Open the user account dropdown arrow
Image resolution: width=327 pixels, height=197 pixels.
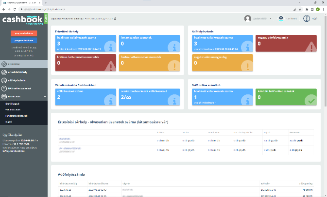(271, 18)
